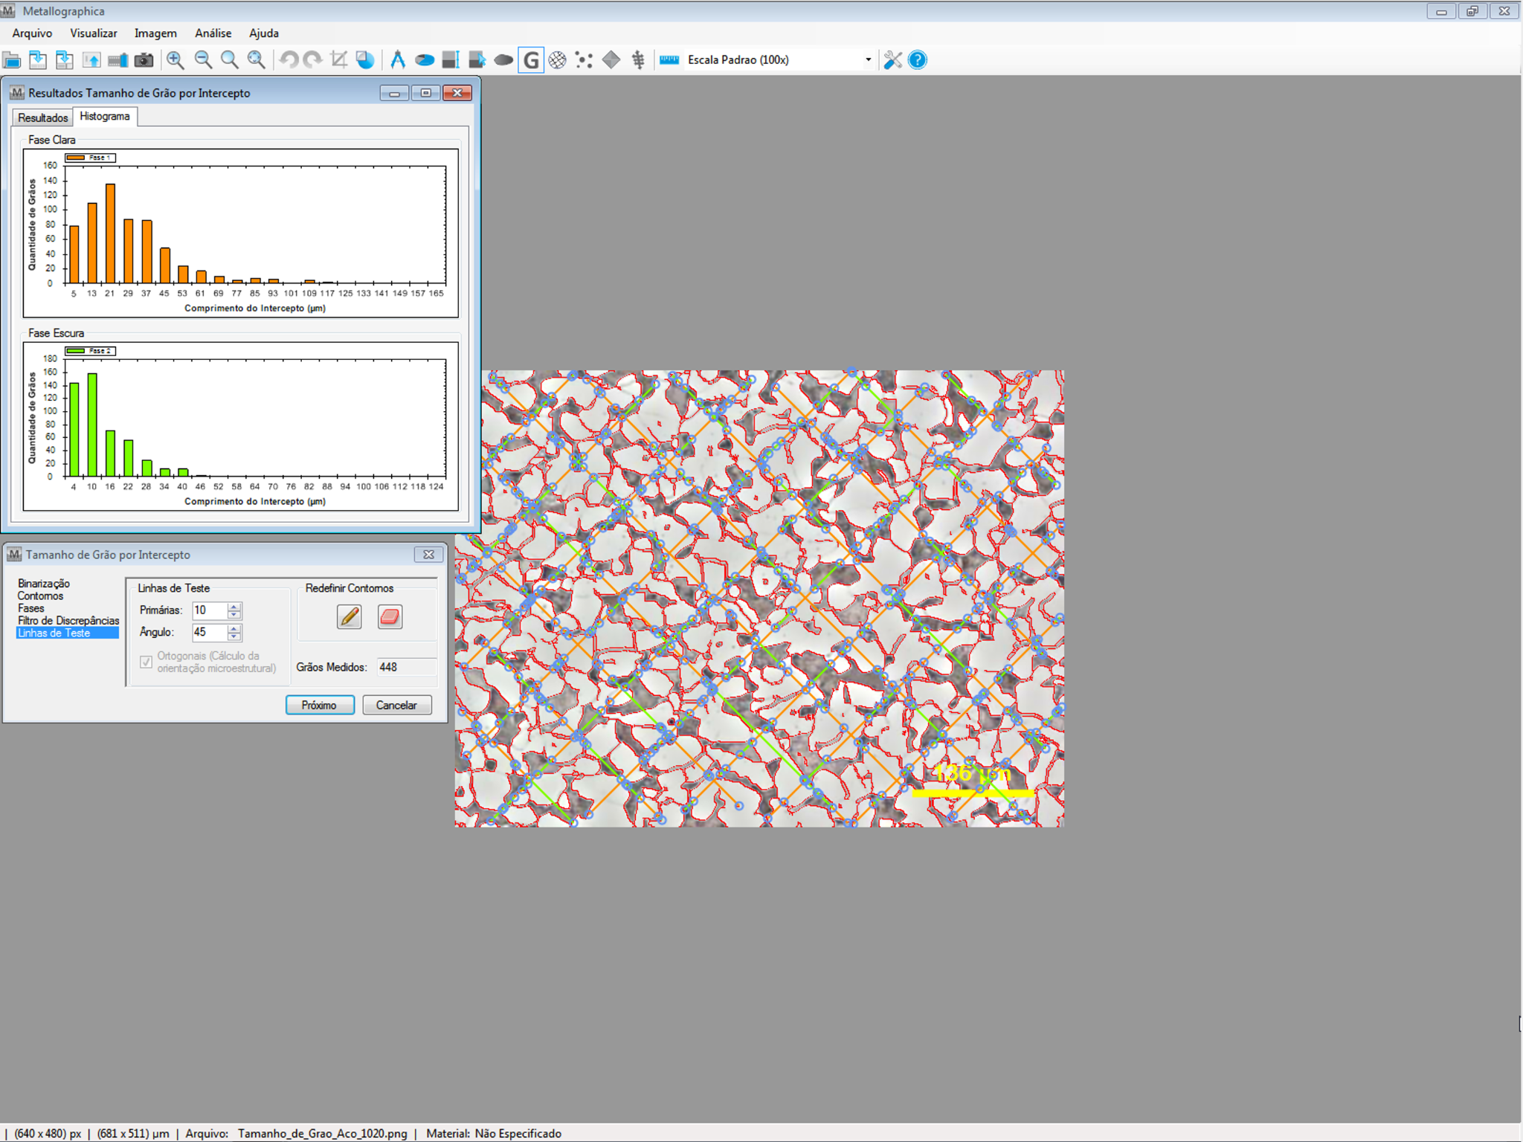Open the Arquivo menu
Viewport: 1523px width, 1142px height.
[x=32, y=33]
